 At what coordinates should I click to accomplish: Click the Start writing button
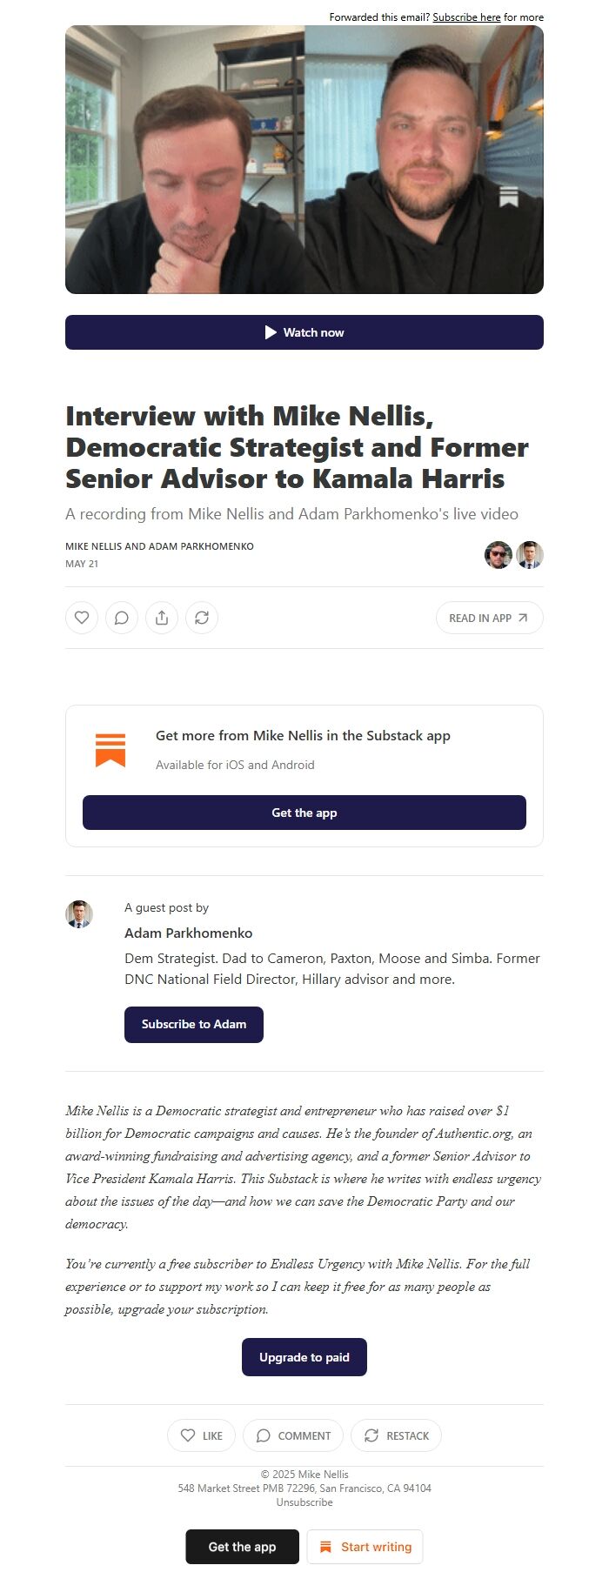click(x=365, y=1547)
